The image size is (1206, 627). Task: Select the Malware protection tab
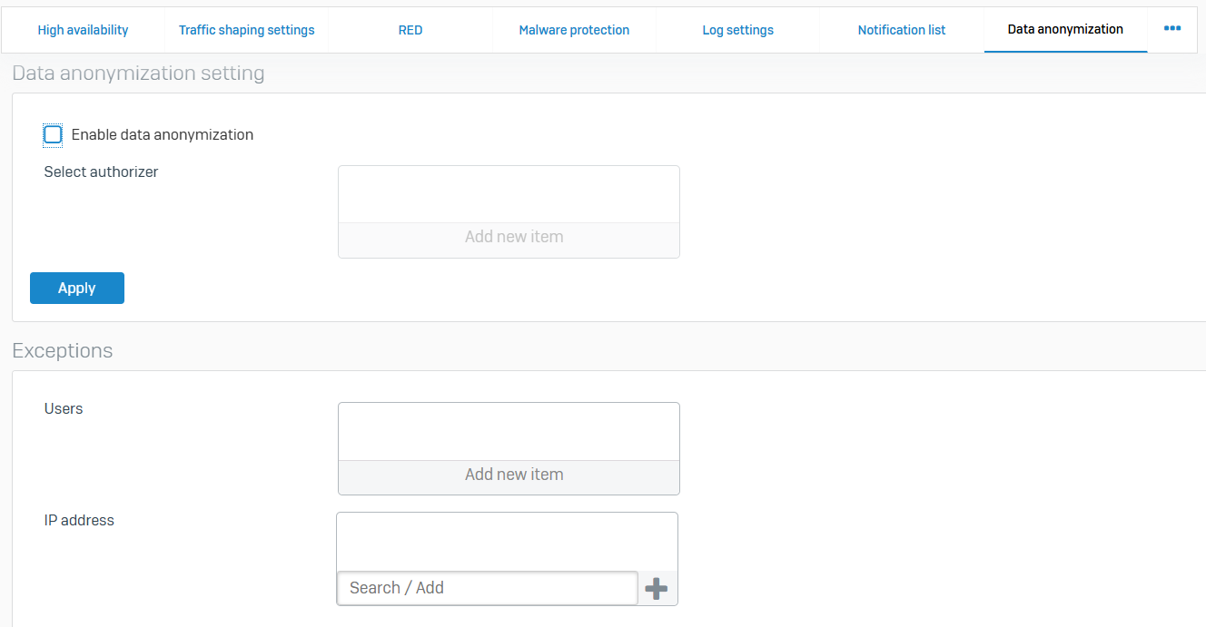click(x=574, y=30)
